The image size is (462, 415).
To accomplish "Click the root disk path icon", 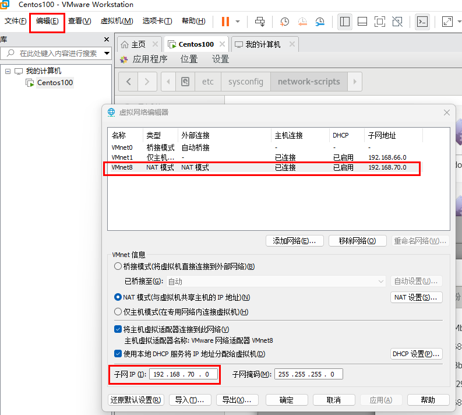I will pyautogui.click(x=185, y=82).
